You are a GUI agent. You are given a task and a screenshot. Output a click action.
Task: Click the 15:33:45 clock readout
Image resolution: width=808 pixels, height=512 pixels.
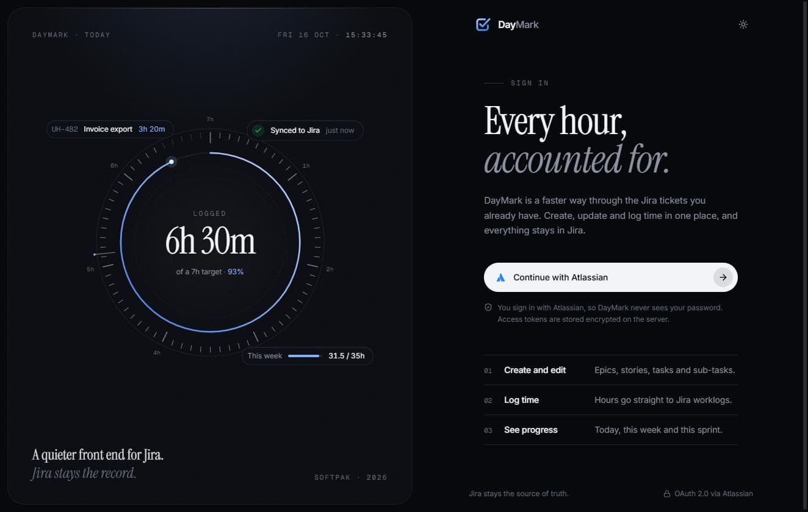click(366, 35)
